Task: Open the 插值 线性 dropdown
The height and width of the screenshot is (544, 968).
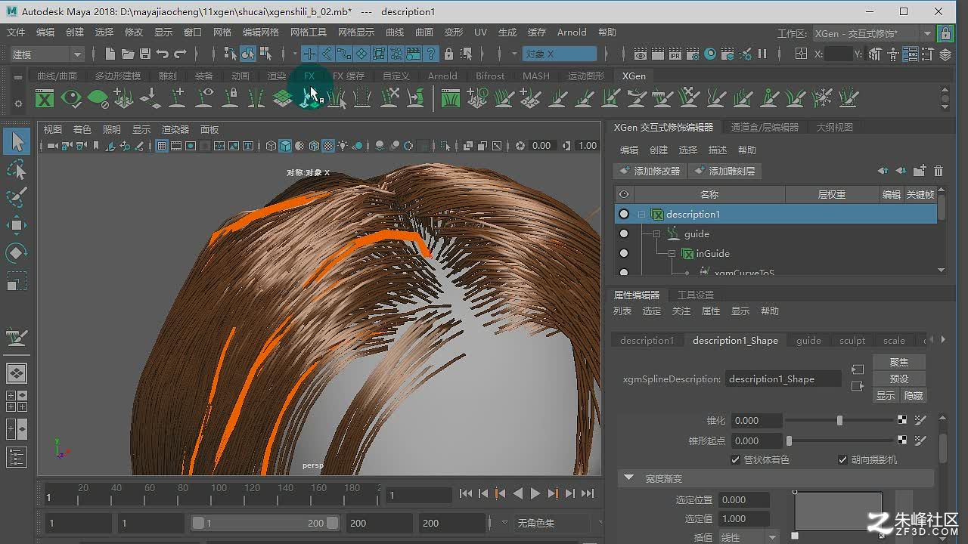Action: (x=749, y=537)
